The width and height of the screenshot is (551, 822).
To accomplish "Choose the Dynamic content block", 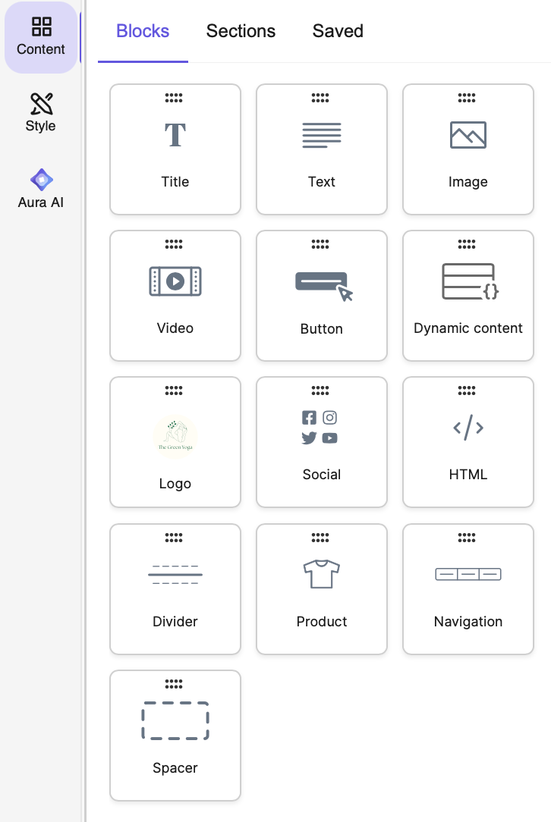I will coord(468,296).
